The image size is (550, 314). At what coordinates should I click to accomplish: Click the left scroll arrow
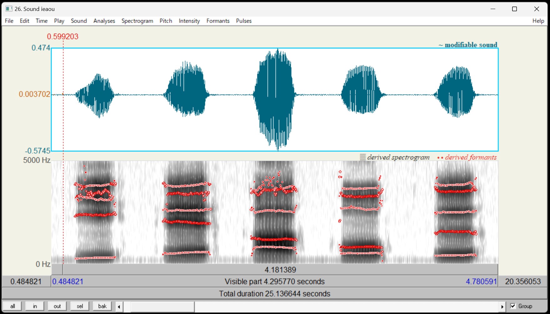[119, 307]
